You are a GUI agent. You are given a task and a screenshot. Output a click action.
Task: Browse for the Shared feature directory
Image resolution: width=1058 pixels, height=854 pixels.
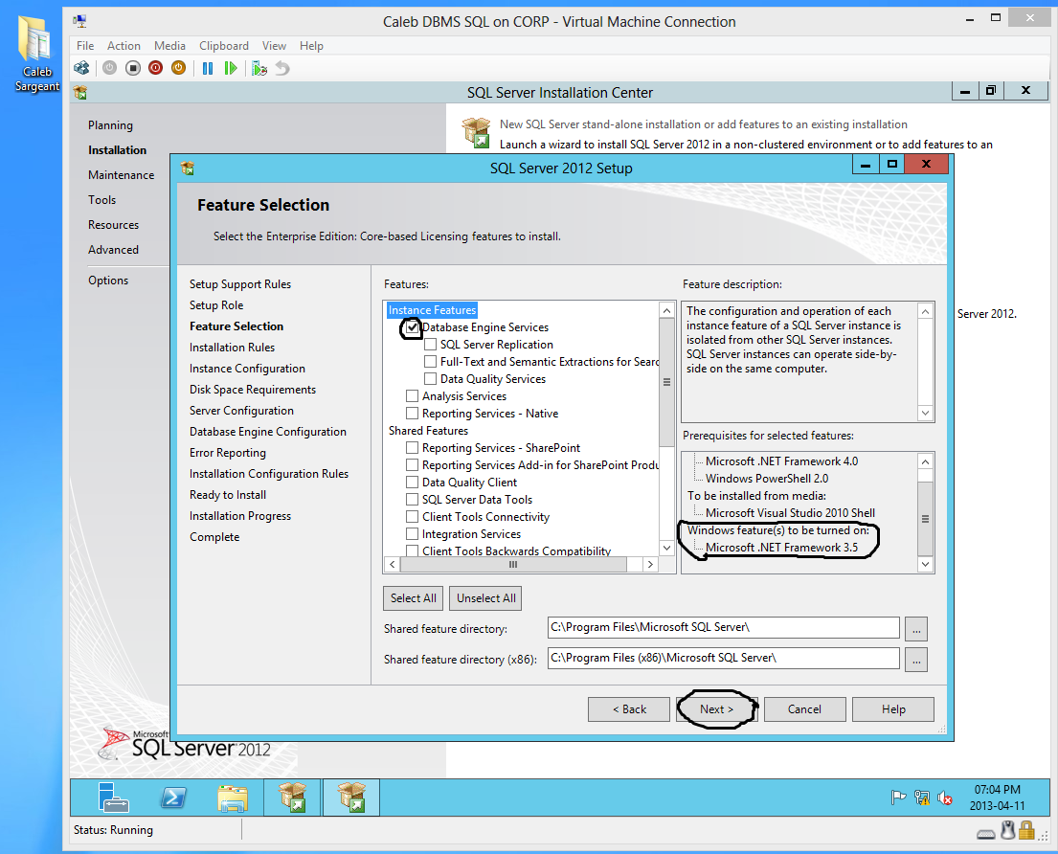(916, 629)
